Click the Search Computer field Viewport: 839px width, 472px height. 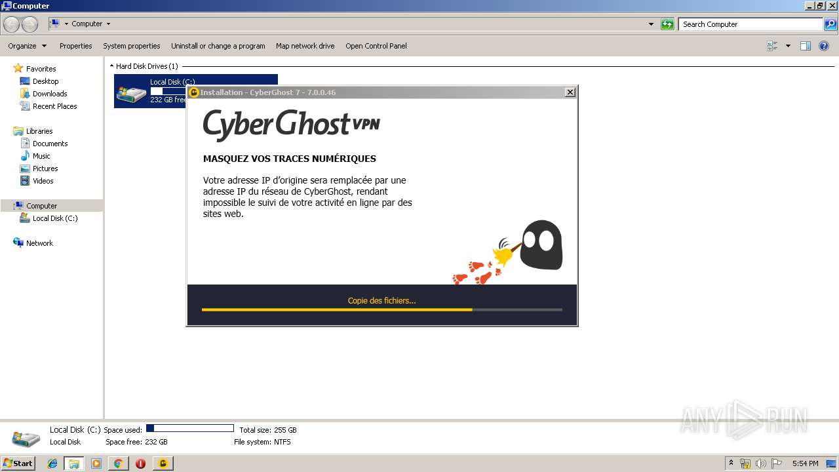[751, 24]
